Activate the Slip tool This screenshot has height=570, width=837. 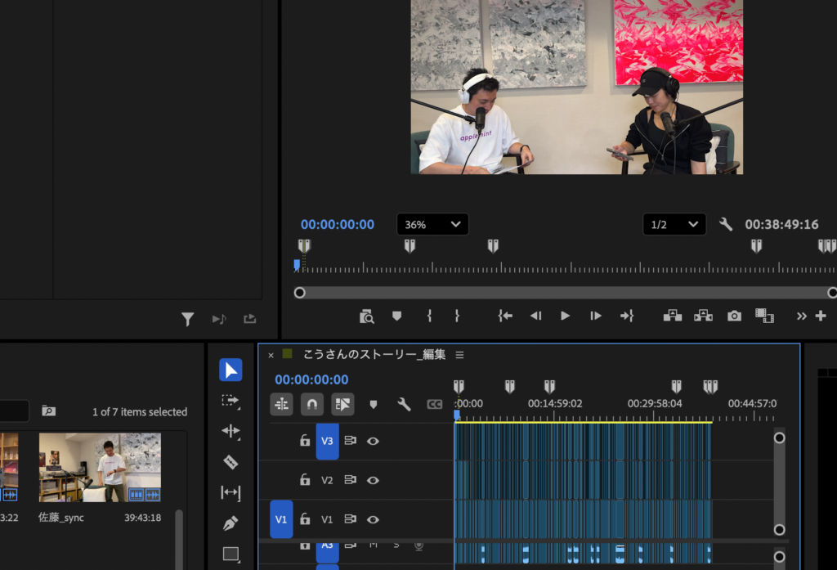tap(231, 493)
